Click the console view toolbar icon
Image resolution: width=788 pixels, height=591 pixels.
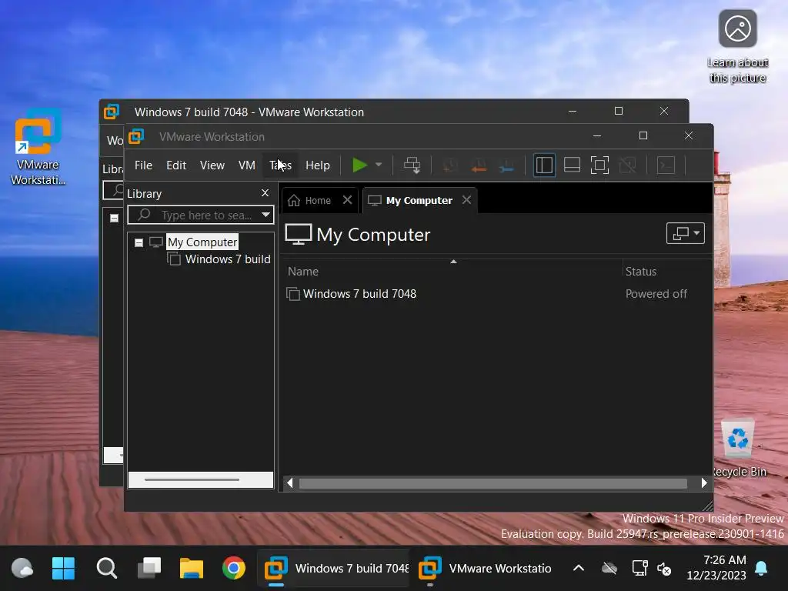(x=666, y=165)
